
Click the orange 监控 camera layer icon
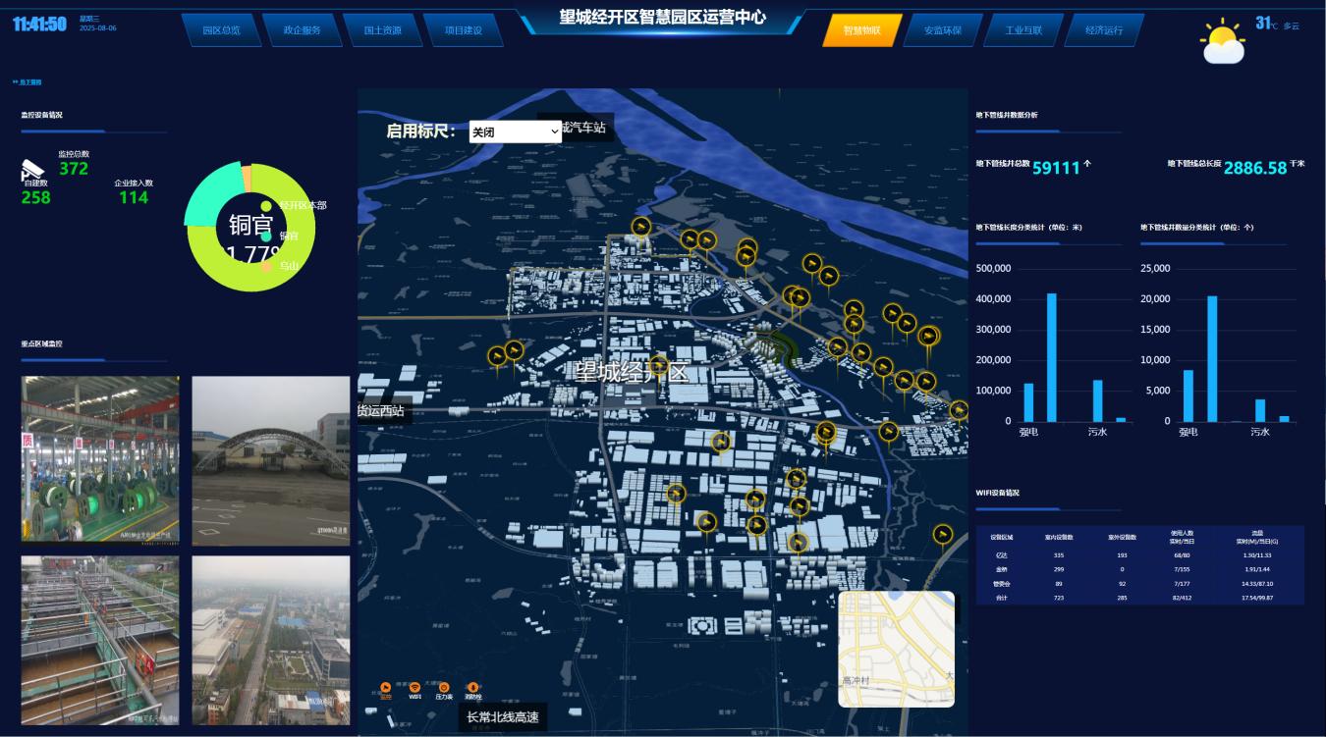coord(385,689)
